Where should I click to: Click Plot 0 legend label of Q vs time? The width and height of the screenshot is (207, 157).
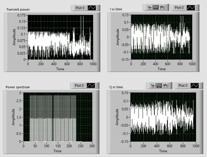coord(183,86)
